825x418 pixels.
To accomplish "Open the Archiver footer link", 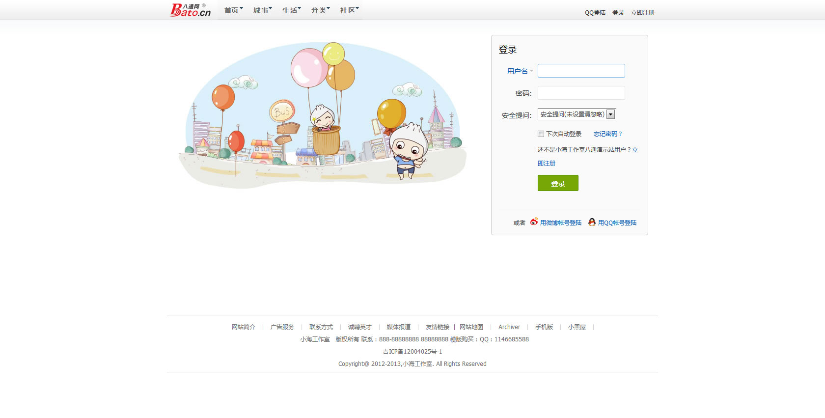I will click(x=509, y=327).
